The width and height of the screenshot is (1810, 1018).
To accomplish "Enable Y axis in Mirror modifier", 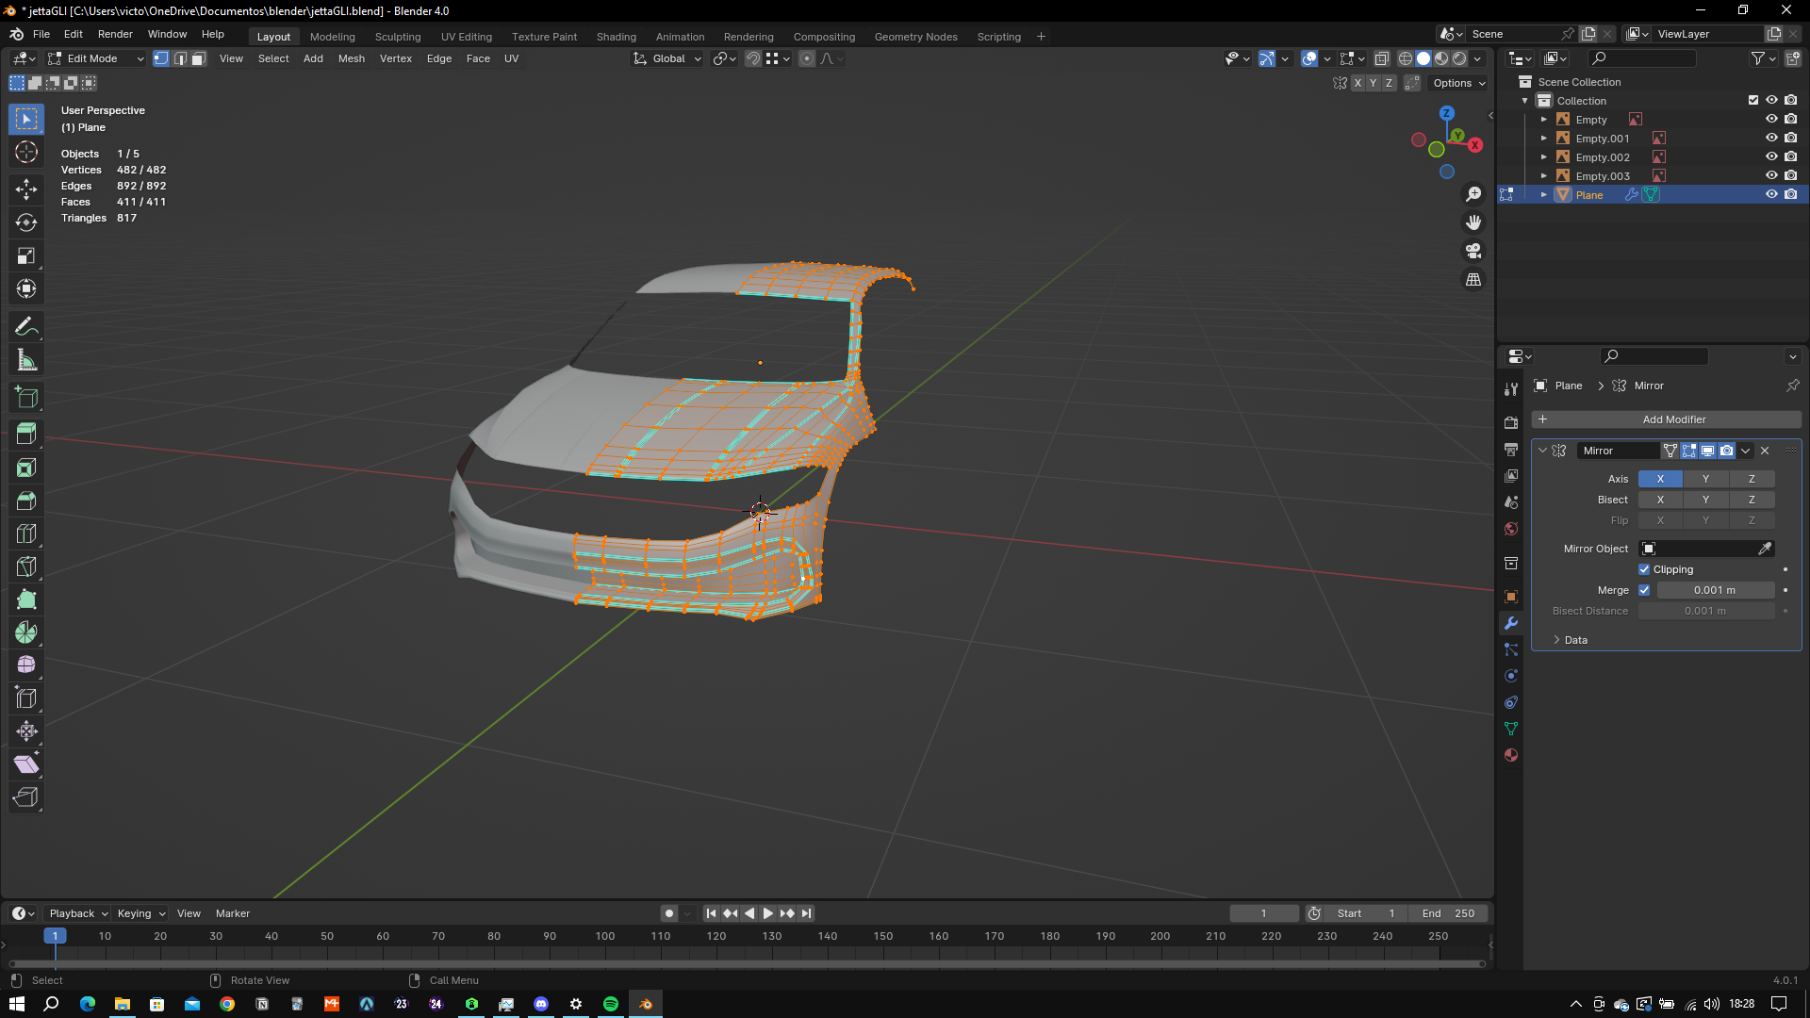I will [1705, 479].
